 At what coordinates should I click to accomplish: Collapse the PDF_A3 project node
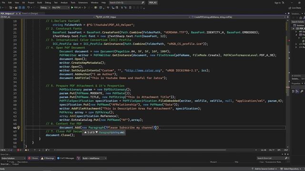click(x=294, y=28)
